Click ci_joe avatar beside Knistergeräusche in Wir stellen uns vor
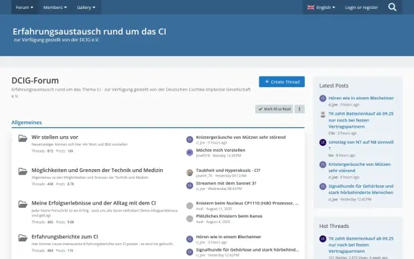The image size is (414, 259). tap(190, 140)
